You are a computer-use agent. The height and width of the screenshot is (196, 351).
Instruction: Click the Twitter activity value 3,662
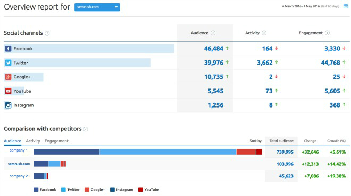pyautogui.click(x=265, y=63)
